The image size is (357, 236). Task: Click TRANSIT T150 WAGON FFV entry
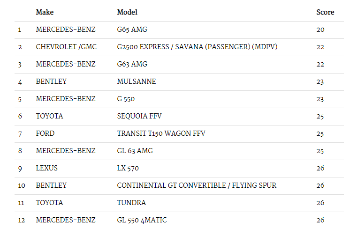pos(161,133)
